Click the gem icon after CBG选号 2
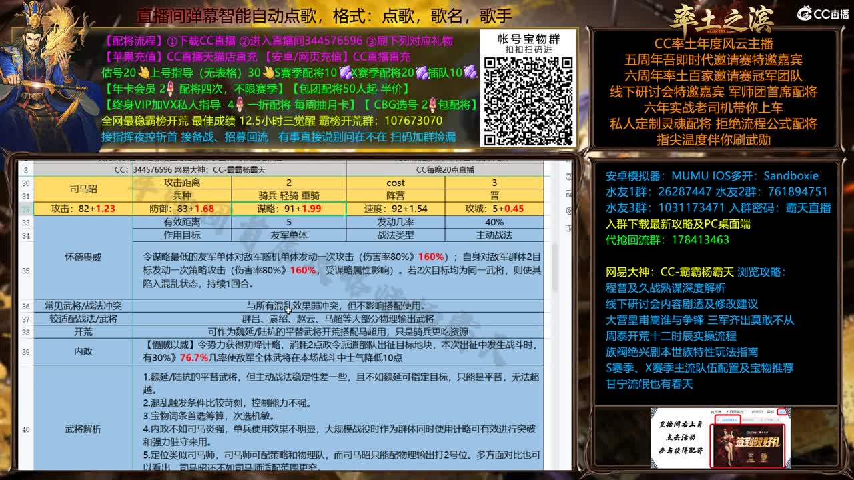Viewport: 854px width, 480px height. pyautogui.click(x=432, y=105)
